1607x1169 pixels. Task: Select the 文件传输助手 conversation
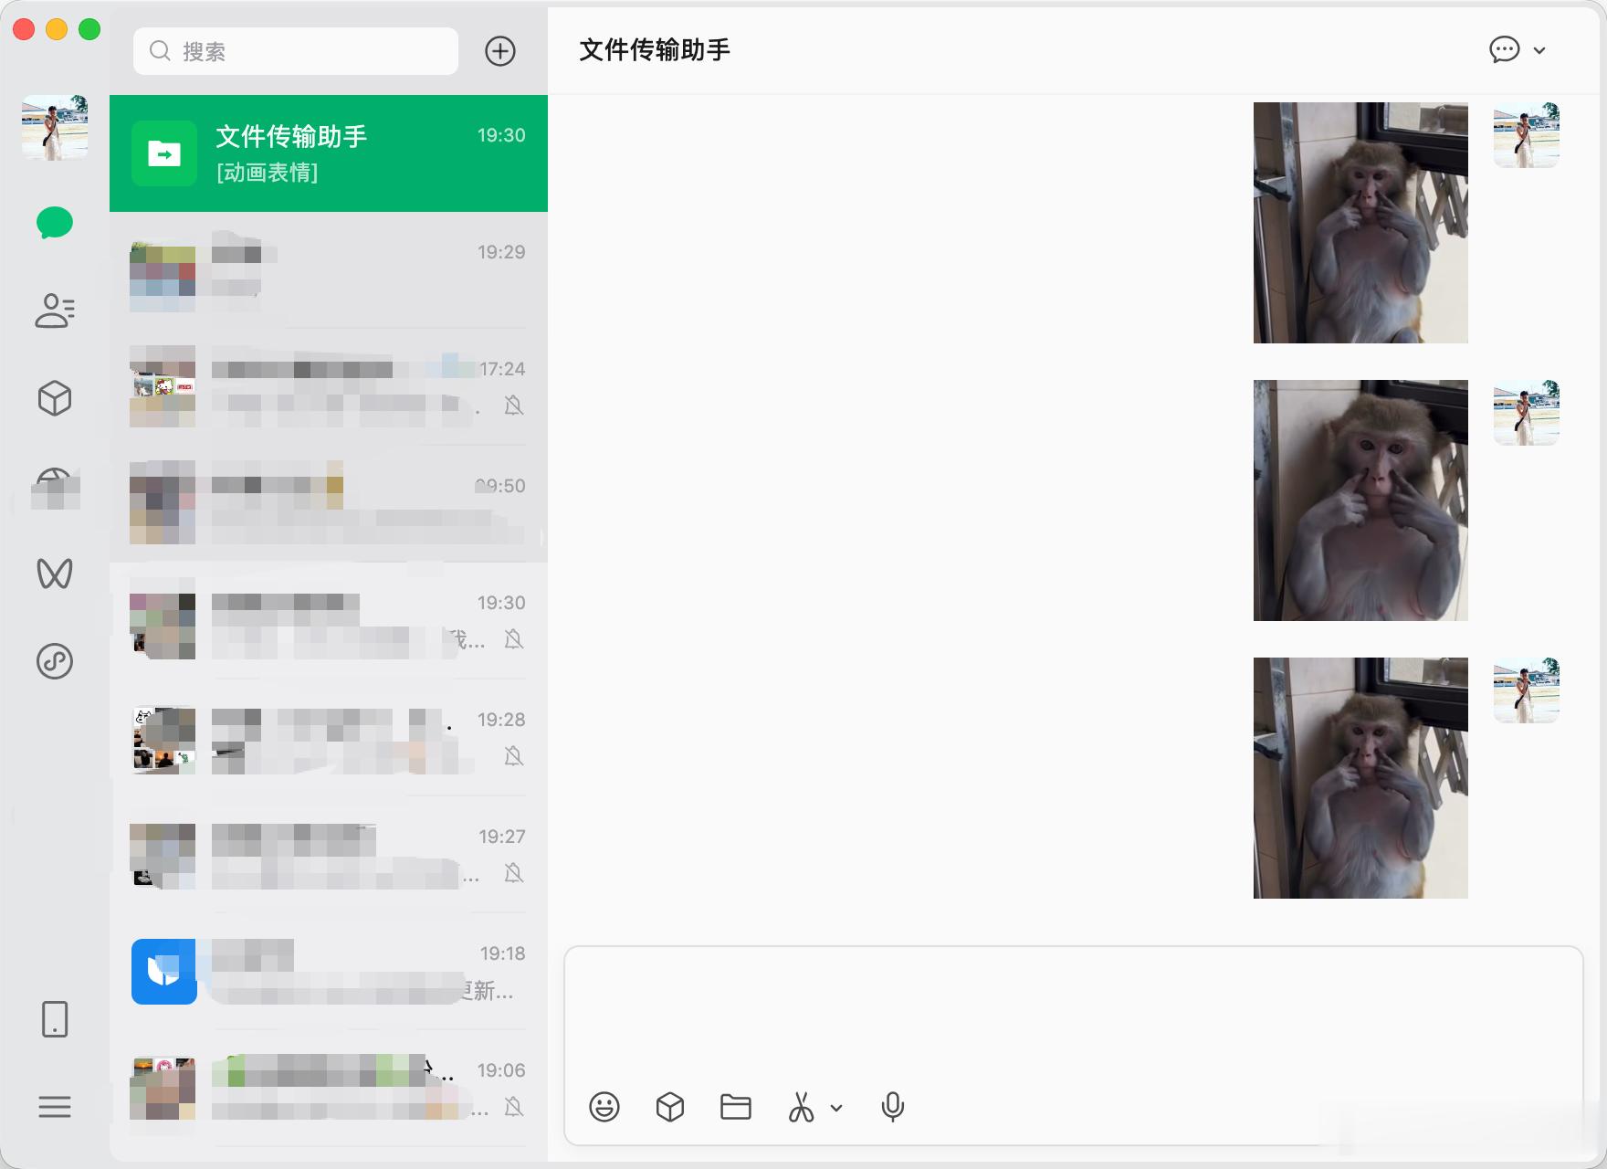[329, 153]
